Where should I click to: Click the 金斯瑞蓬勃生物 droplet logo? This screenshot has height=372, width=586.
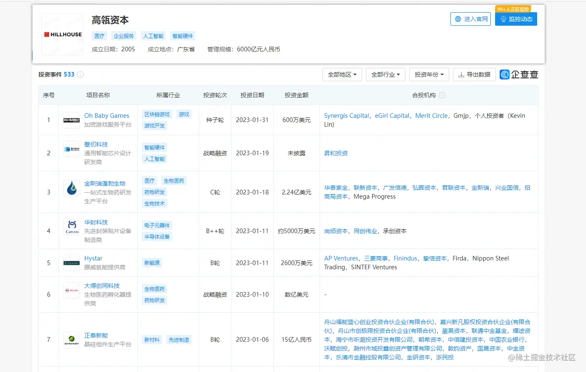point(72,188)
